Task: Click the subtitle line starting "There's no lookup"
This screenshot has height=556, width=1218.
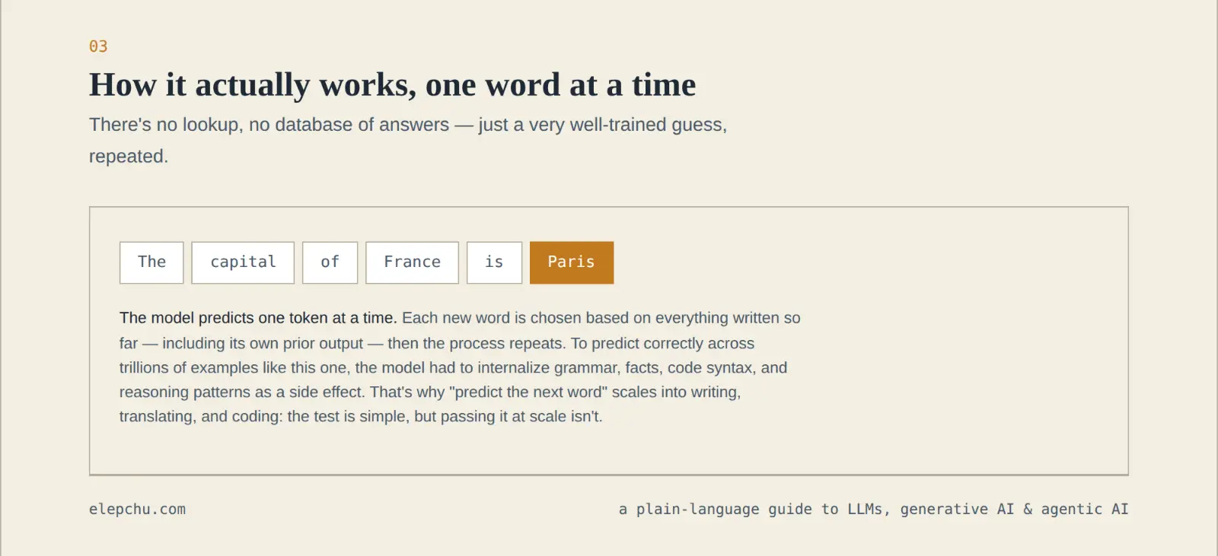Action: point(408,125)
